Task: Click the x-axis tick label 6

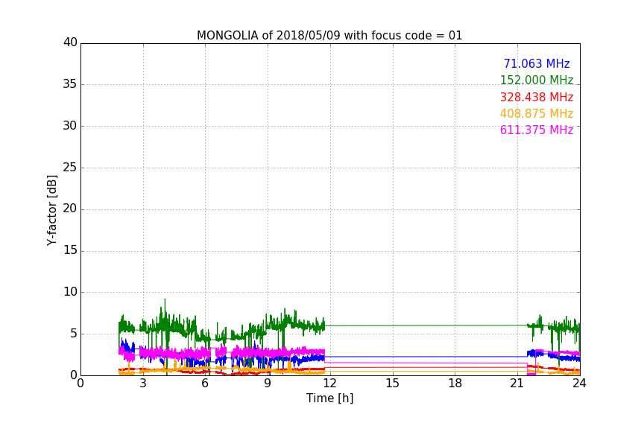Action: click(x=206, y=383)
